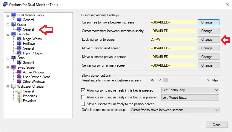The image size is (232, 132).
Task: Collapse the Cursor tree node
Action: click(x=8, y=25)
